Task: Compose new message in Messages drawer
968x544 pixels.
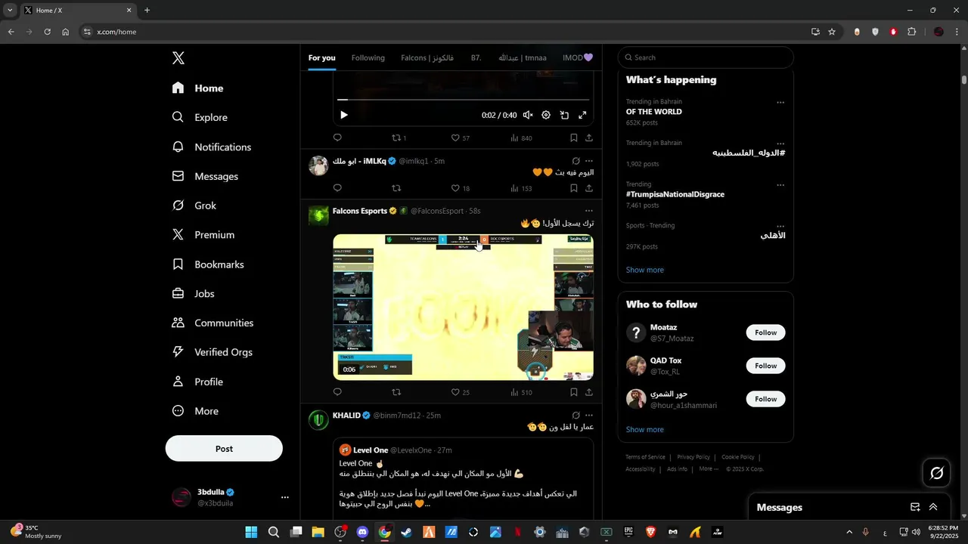Action: click(915, 507)
